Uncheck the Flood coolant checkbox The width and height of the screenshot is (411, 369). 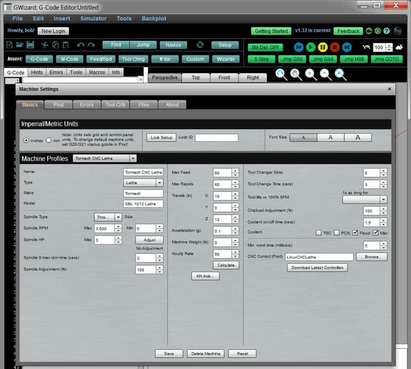(355, 232)
